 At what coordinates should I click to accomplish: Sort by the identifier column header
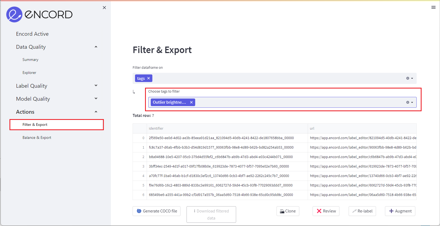point(227,128)
